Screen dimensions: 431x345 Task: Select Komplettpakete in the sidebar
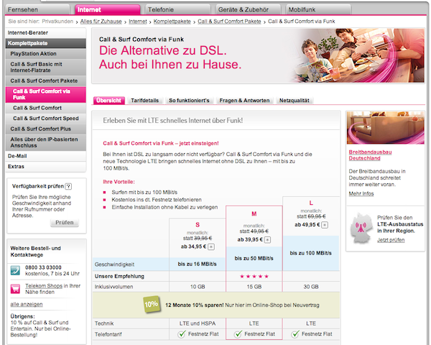click(46, 43)
